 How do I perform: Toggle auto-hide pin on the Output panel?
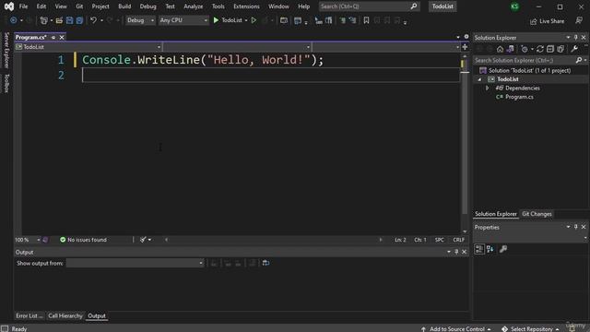click(456, 252)
